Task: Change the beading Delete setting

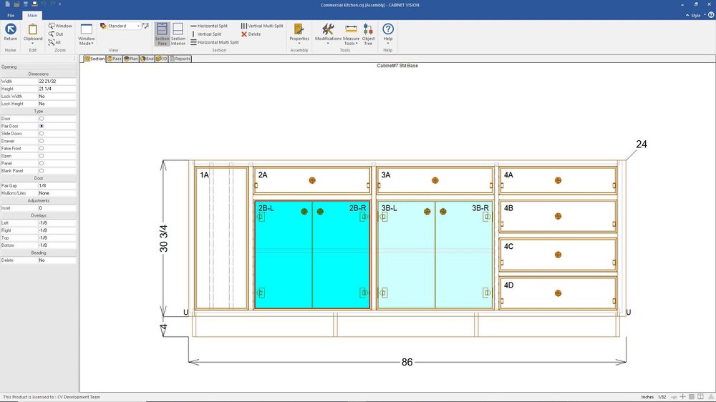Action: click(x=57, y=260)
